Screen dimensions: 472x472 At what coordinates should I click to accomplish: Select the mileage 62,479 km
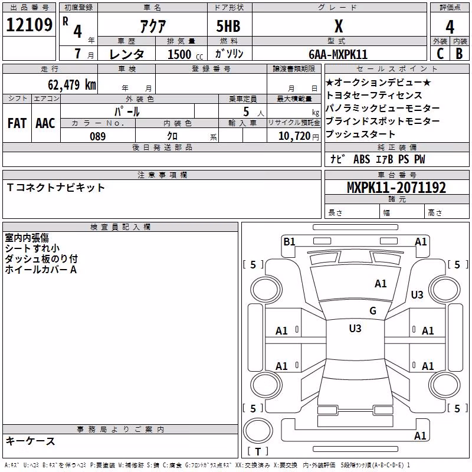[72, 84]
